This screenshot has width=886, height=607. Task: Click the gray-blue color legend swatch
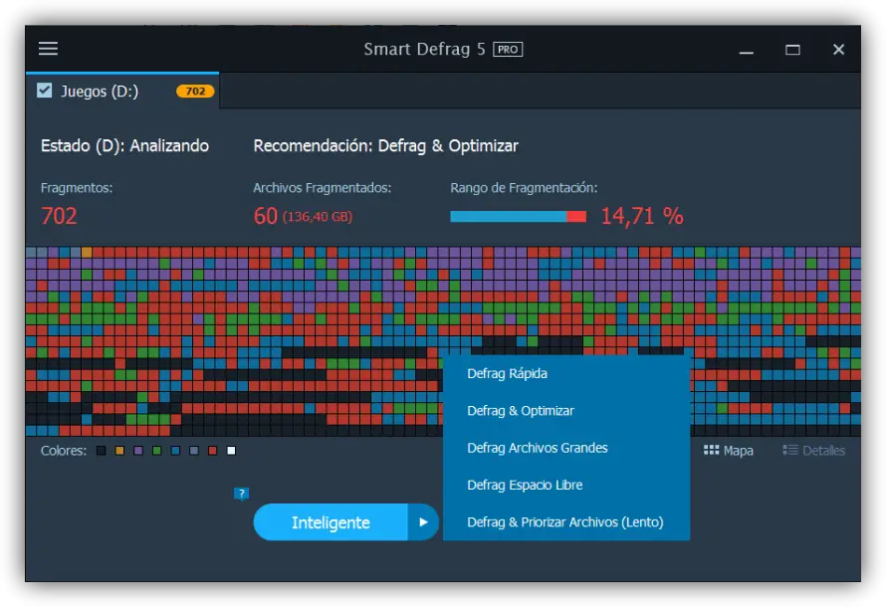click(x=194, y=451)
